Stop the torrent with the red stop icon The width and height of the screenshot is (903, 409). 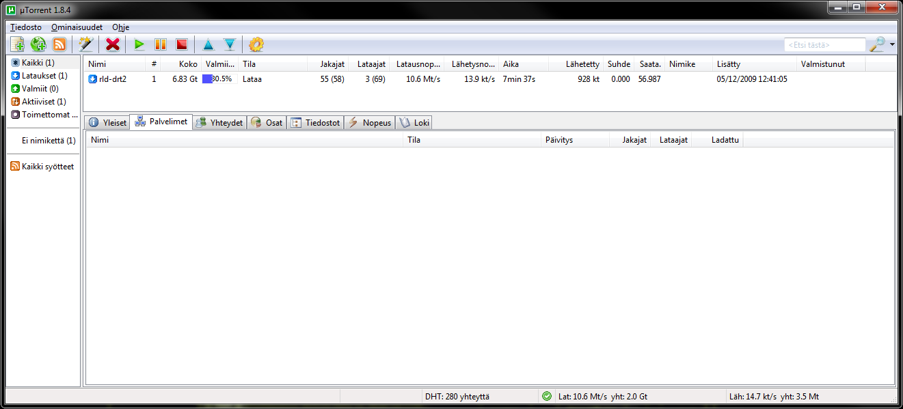pos(181,44)
